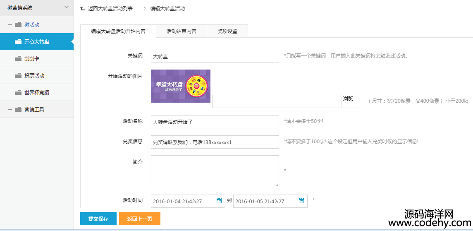Click the 营销工具 folder icon
The width and height of the screenshot is (473, 231).
pyautogui.click(x=18, y=109)
